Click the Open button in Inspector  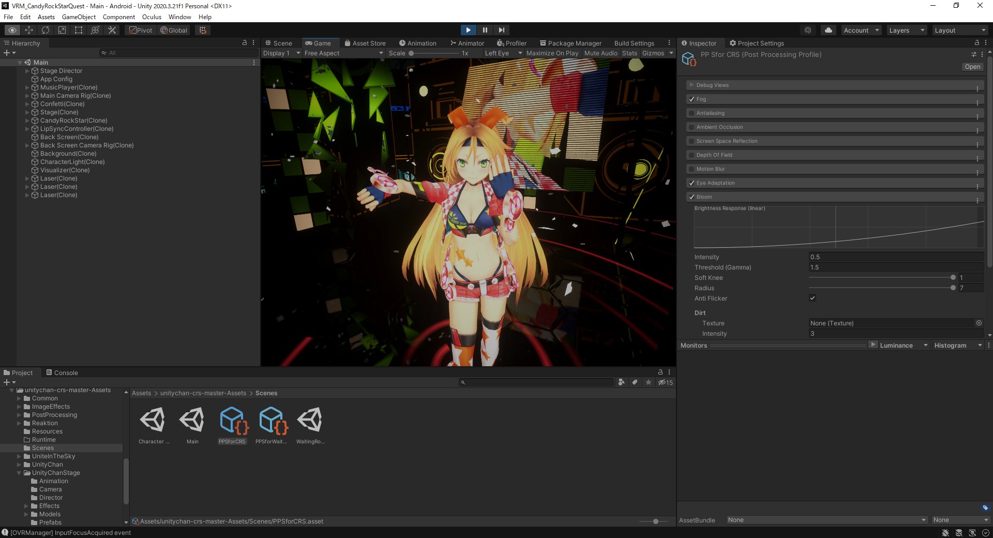972,67
